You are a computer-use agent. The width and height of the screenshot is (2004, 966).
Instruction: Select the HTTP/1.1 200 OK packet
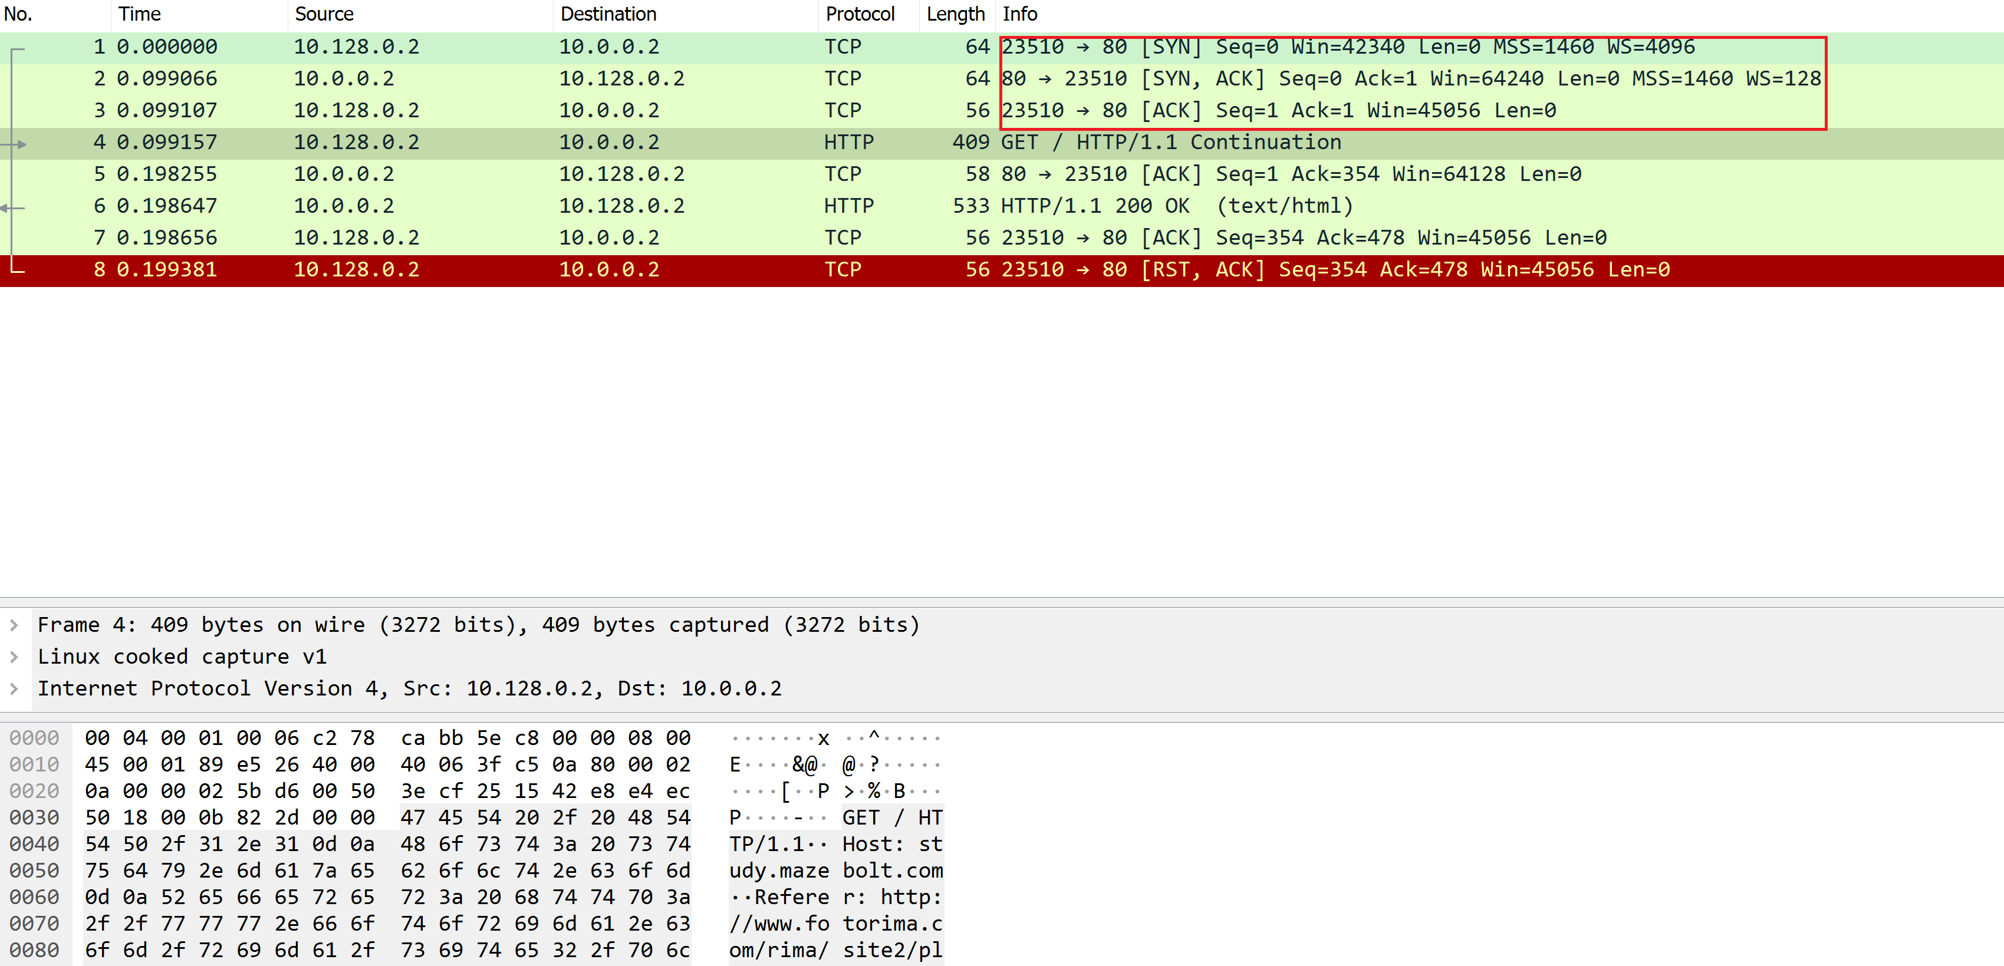[x=1002, y=206]
